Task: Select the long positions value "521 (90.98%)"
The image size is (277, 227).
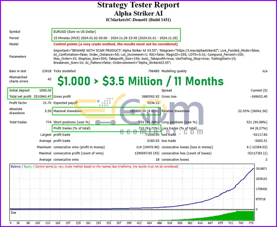Action: point(257,122)
